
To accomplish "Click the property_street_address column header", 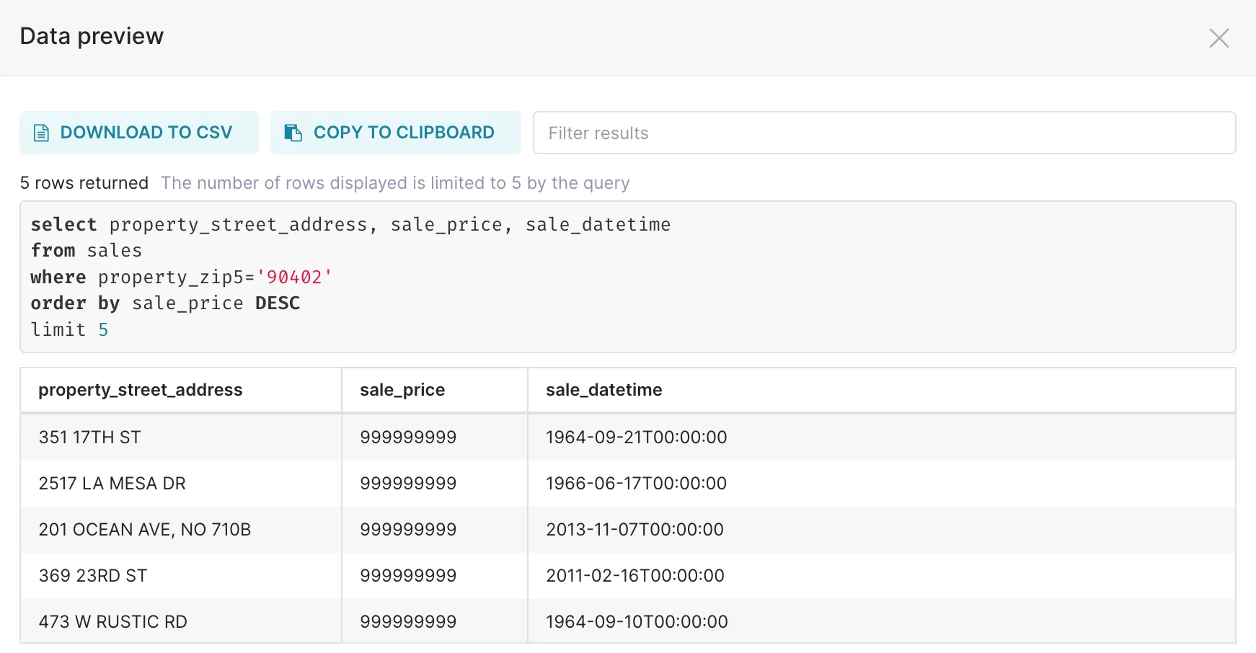I will (x=141, y=390).
